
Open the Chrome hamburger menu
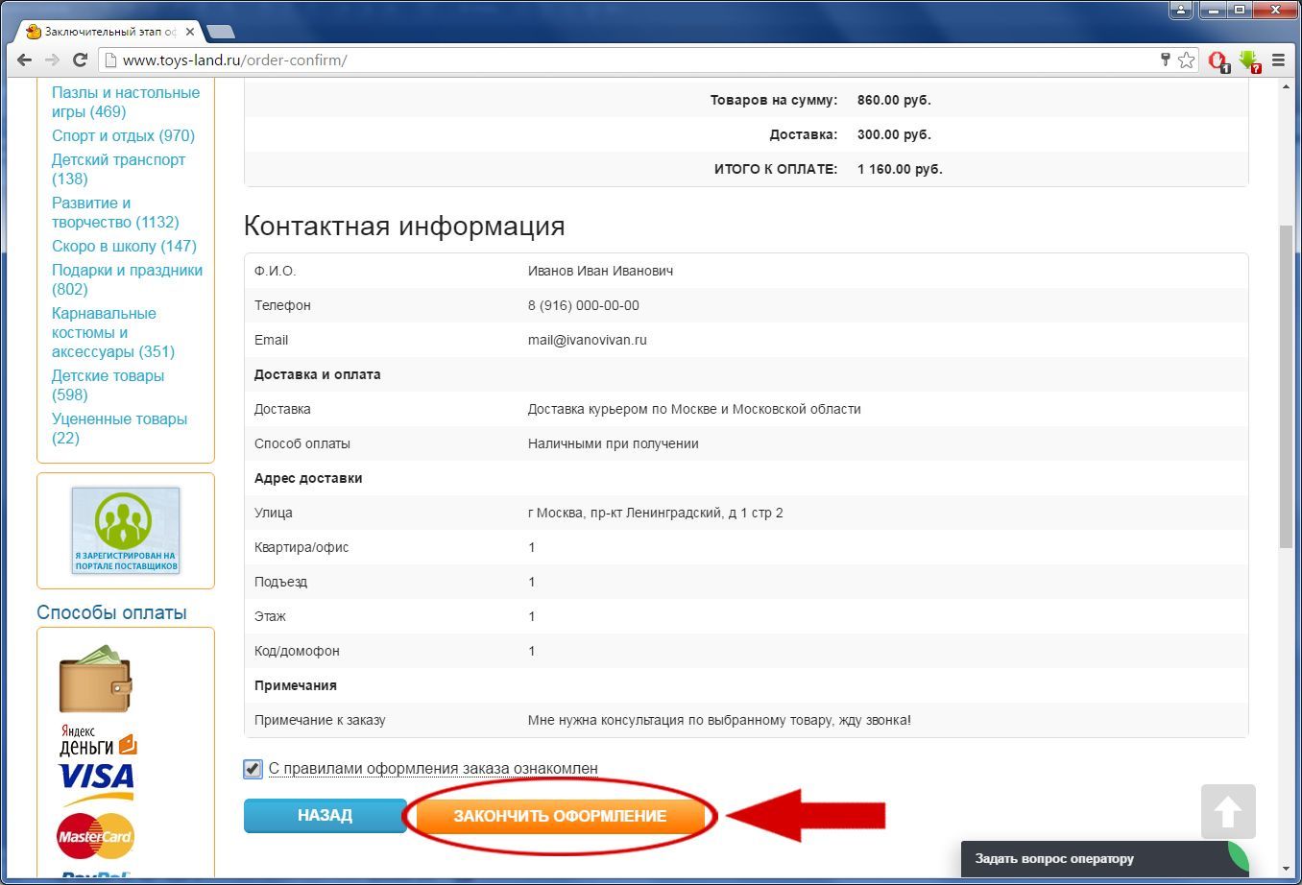(x=1278, y=60)
